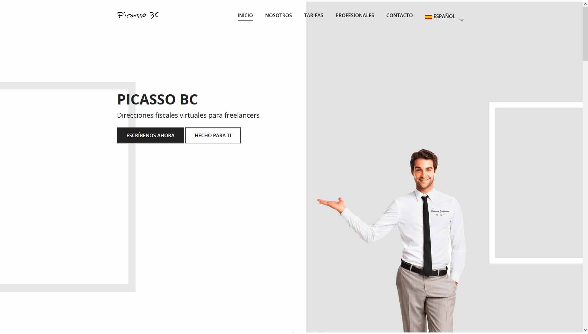Expand the language chevron arrow

(462, 20)
